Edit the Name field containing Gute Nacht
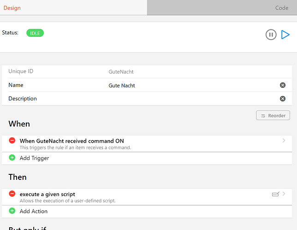Screen dimensions: 297x230 point(184,86)
